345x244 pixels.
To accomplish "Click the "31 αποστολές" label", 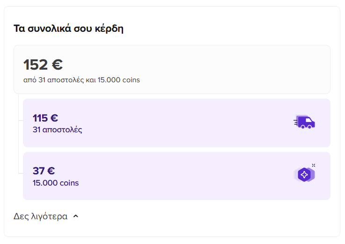I will 58,130.
